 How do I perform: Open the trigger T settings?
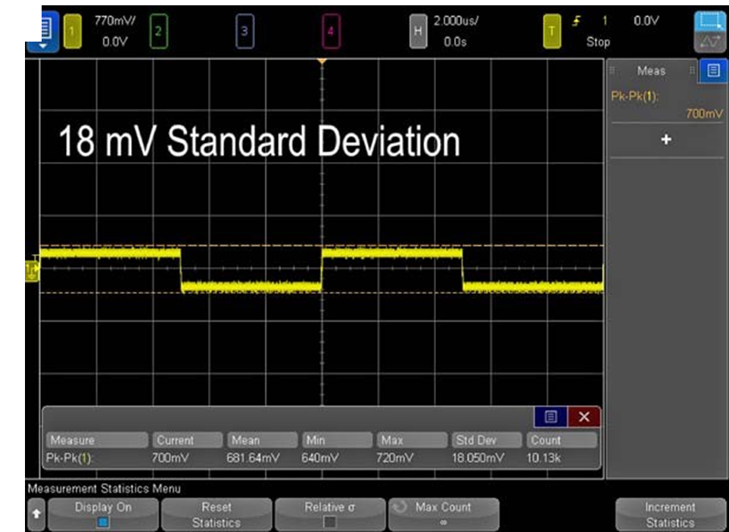[551, 31]
